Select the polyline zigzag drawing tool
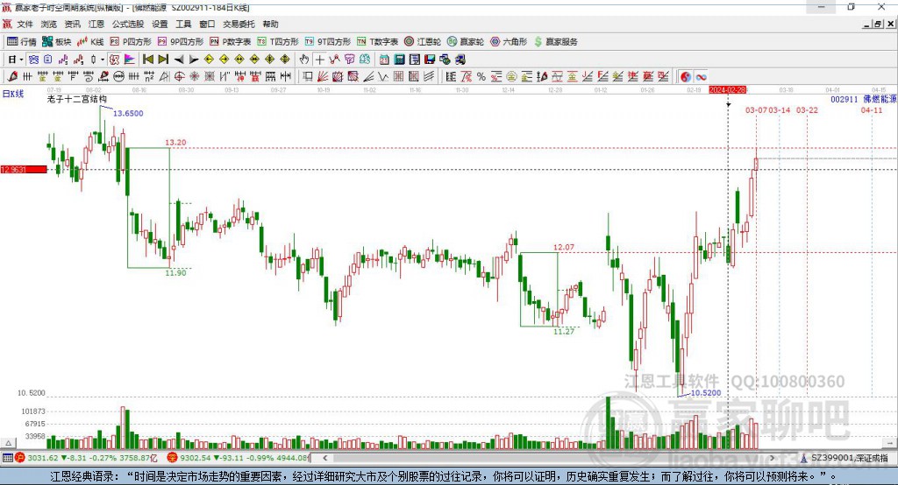 pos(382,77)
